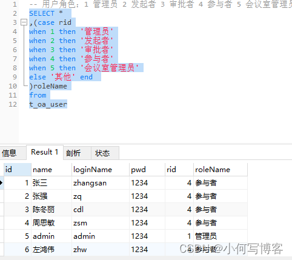Click line number 12 in the gutter
The width and height of the screenshot is (292, 260).
click(x=13, y=104)
